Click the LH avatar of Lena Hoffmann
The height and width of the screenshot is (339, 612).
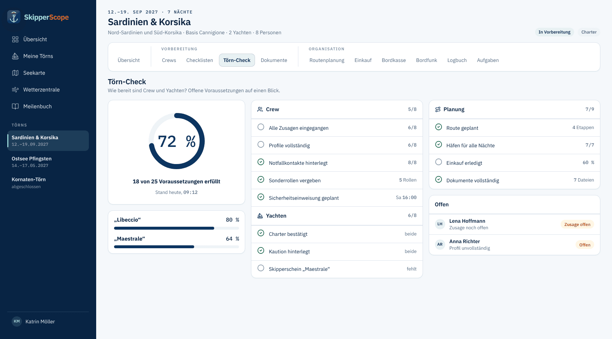[440, 224]
